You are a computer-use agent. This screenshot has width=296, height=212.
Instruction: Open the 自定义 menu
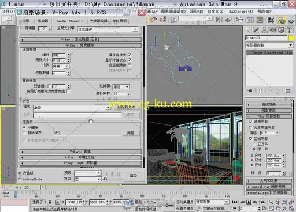click(x=216, y=12)
